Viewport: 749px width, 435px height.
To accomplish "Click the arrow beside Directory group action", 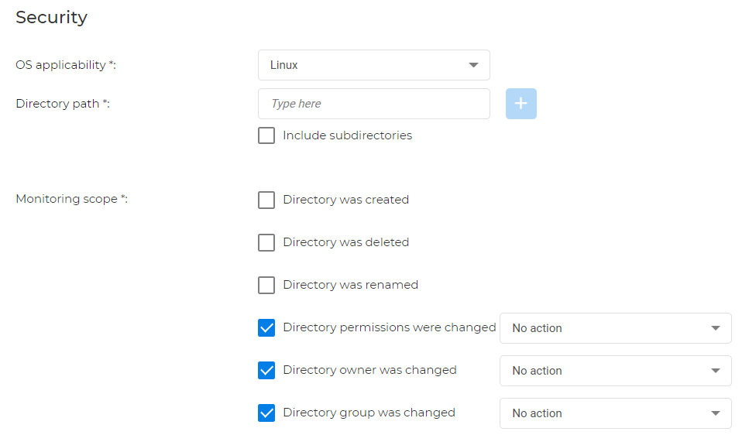I will [715, 413].
